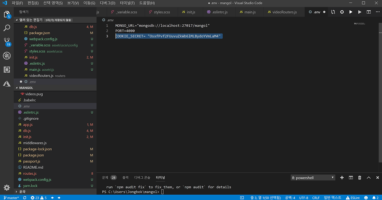382x200 pixels.
Task: Change end of line sequence CRLF
Action: pos(316,198)
